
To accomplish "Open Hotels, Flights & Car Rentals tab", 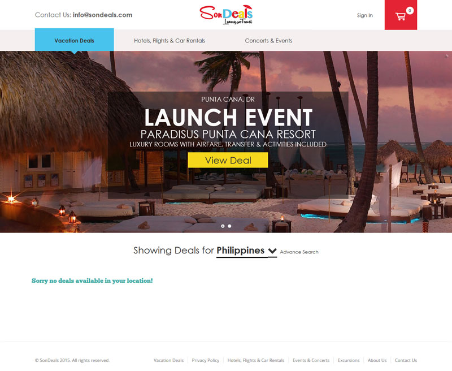I will pos(169,41).
